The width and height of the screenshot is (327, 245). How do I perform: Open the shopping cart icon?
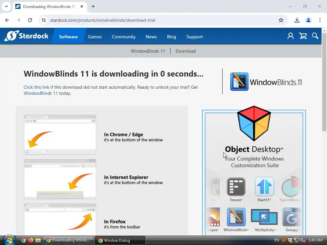point(303,36)
